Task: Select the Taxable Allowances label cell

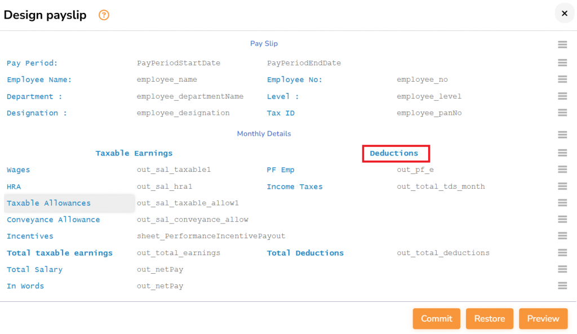Action: (x=49, y=203)
